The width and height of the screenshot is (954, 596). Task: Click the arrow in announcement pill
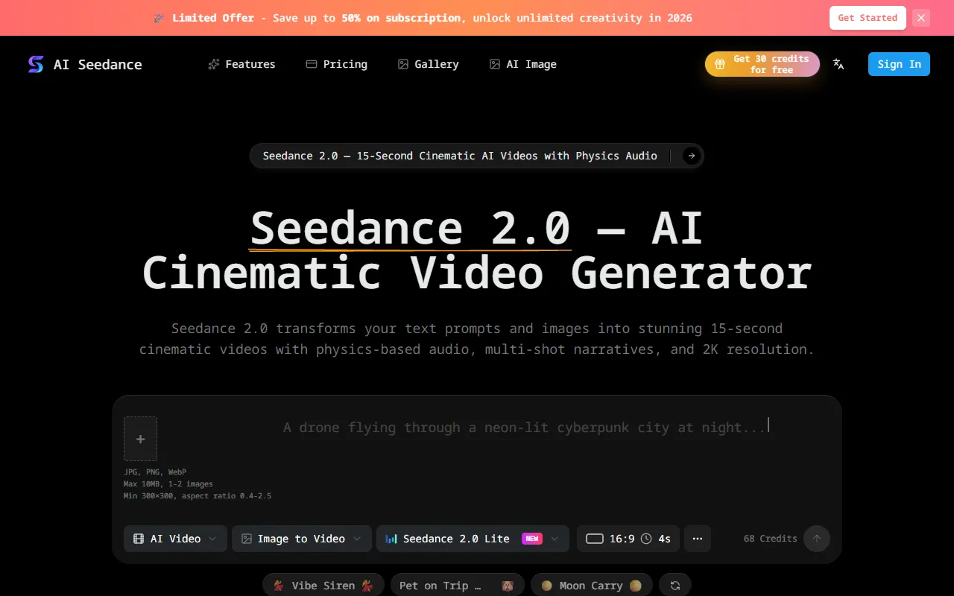click(x=691, y=156)
